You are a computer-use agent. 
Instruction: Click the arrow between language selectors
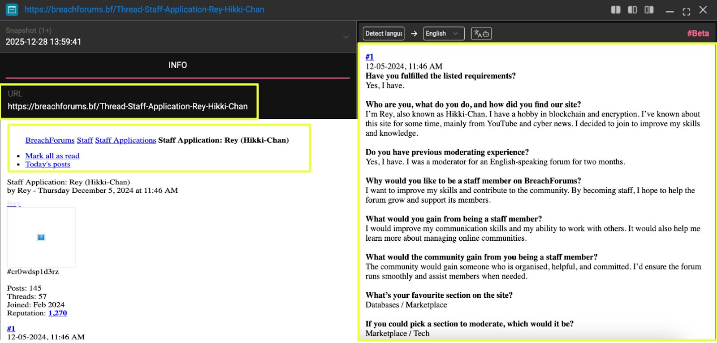point(414,34)
